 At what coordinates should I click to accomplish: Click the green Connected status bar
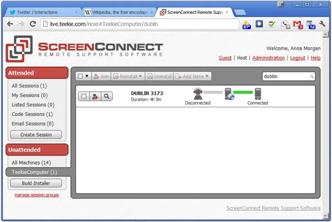point(243,92)
